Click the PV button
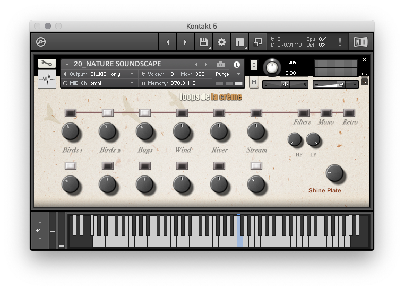The image size is (404, 290). pos(364,82)
